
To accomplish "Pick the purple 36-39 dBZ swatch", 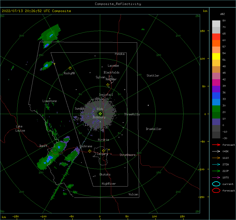I will point(216,89).
